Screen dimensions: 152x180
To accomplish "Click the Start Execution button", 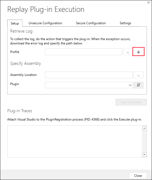I will (131, 102).
